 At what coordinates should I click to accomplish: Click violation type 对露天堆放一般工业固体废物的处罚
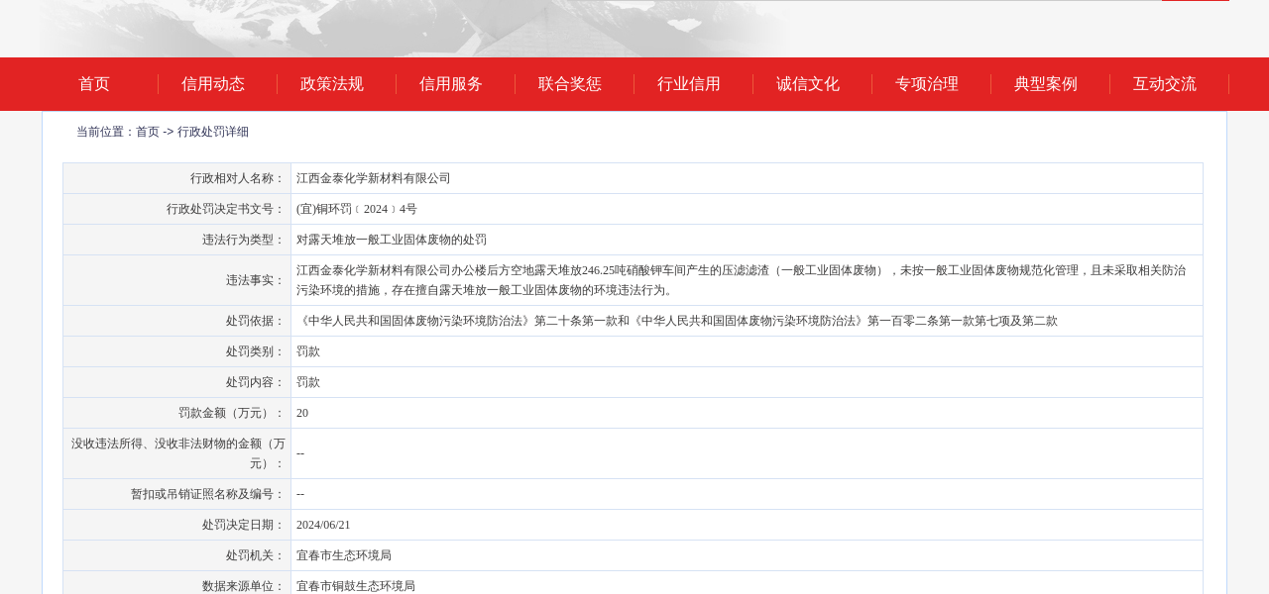pos(392,240)
